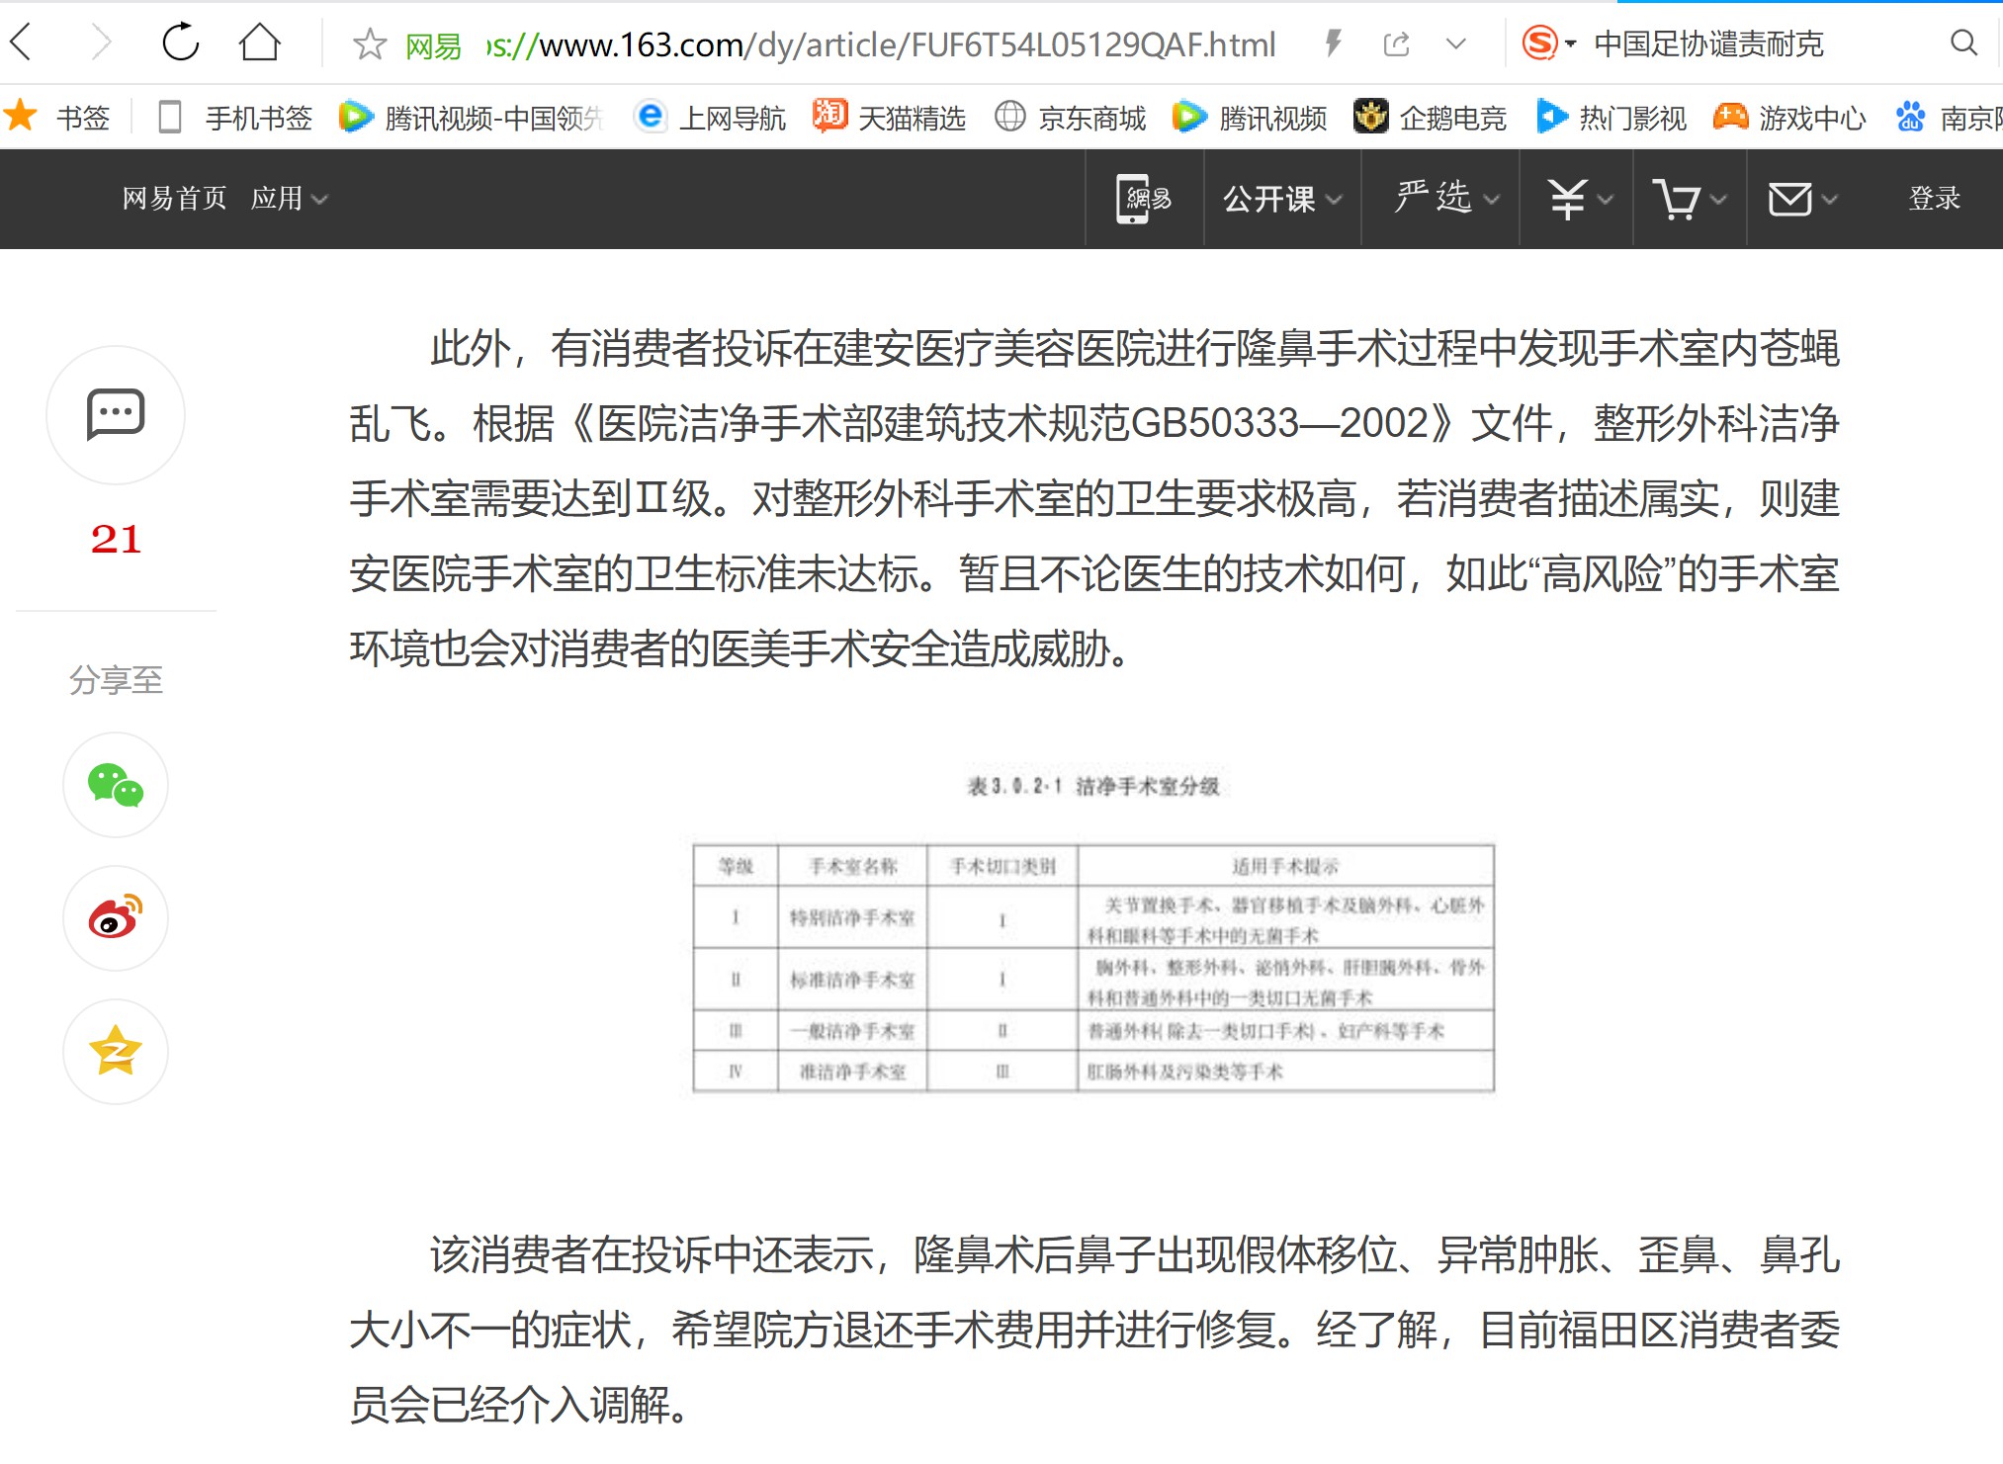Image resolution: width=2003 pixels, height=1464 pixels.
Task: Share article to QQ Zone star icon
Action: point(116,1051)
